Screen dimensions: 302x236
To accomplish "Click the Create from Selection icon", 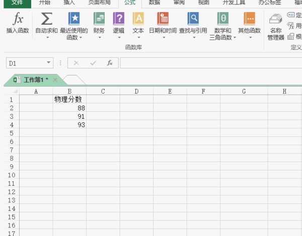I will (290, 36).
